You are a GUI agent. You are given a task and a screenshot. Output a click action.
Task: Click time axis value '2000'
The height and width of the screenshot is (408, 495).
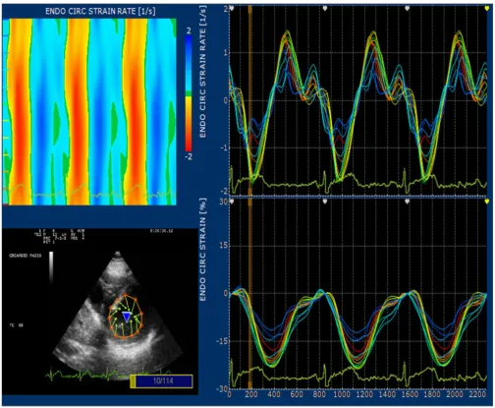[x=454, y=394]
